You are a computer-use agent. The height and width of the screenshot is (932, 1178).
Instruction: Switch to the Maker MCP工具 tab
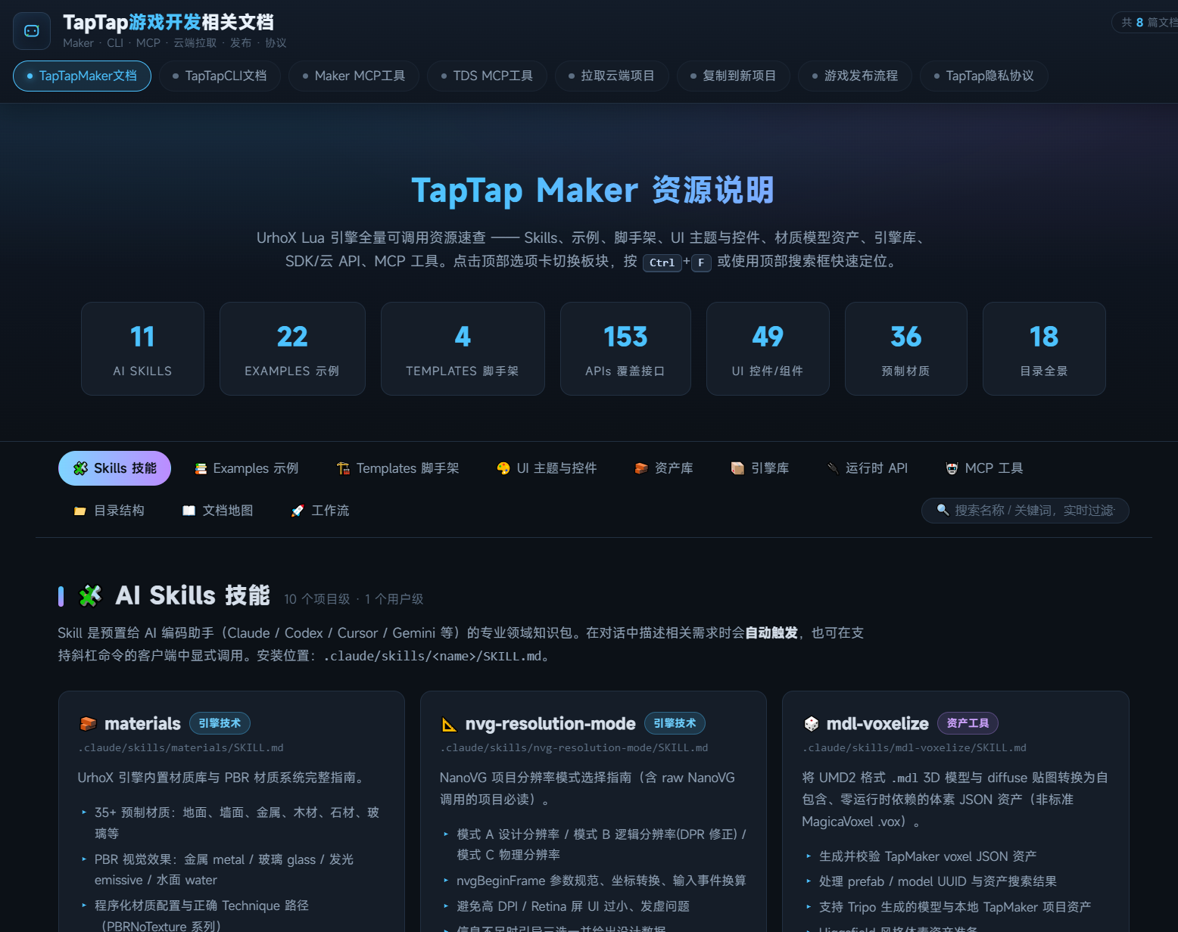(354, 76)
